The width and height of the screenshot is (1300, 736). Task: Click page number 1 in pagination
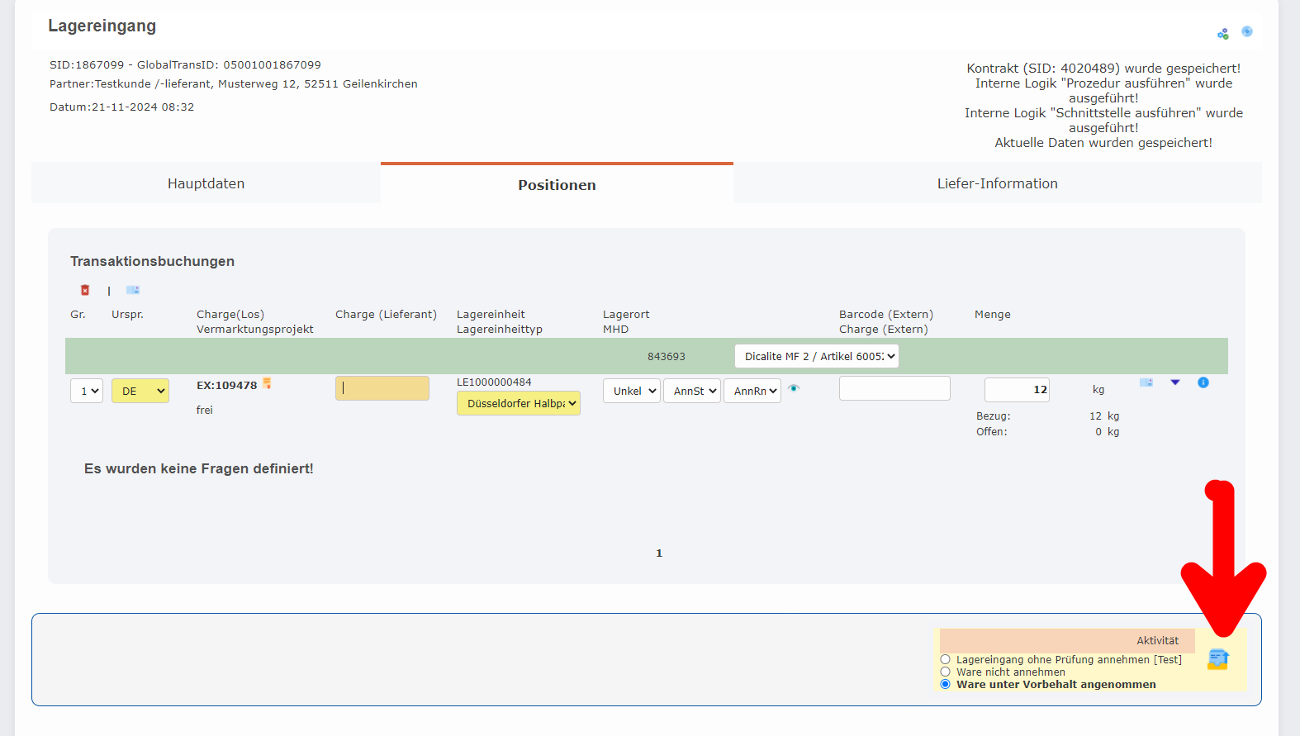tap(659, 553)
